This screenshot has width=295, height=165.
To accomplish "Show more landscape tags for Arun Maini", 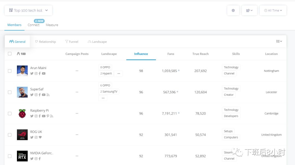I will click(x=119, y=74).
